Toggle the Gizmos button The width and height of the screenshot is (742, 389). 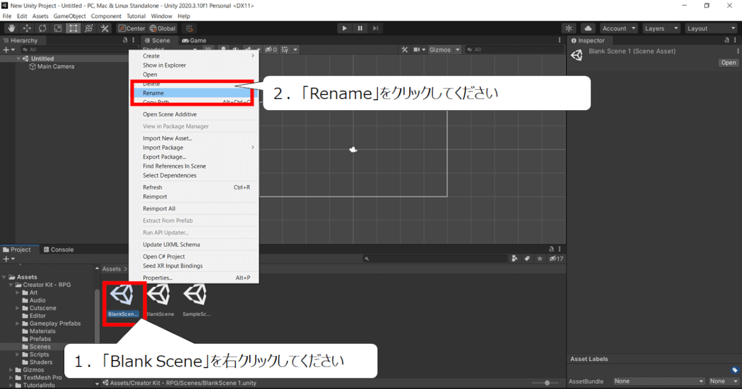441,49
